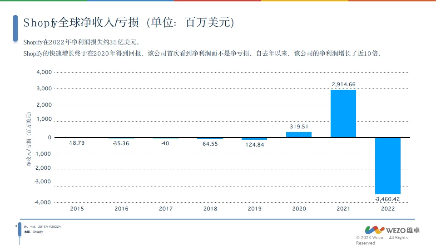Click the -18.79 data label
The height and width of the screenshot is (245, 436).
click(76, 143)
